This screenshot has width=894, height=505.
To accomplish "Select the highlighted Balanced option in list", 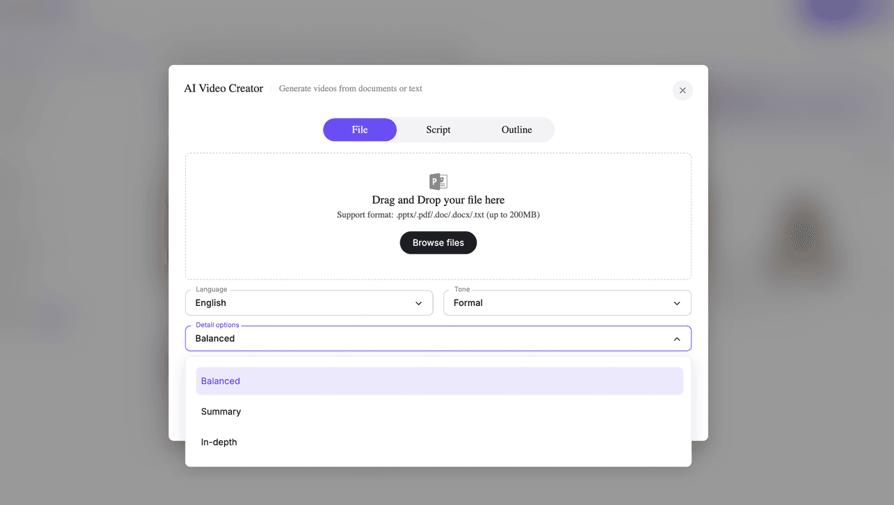I will pyautogui.click(x=439, y=381).
